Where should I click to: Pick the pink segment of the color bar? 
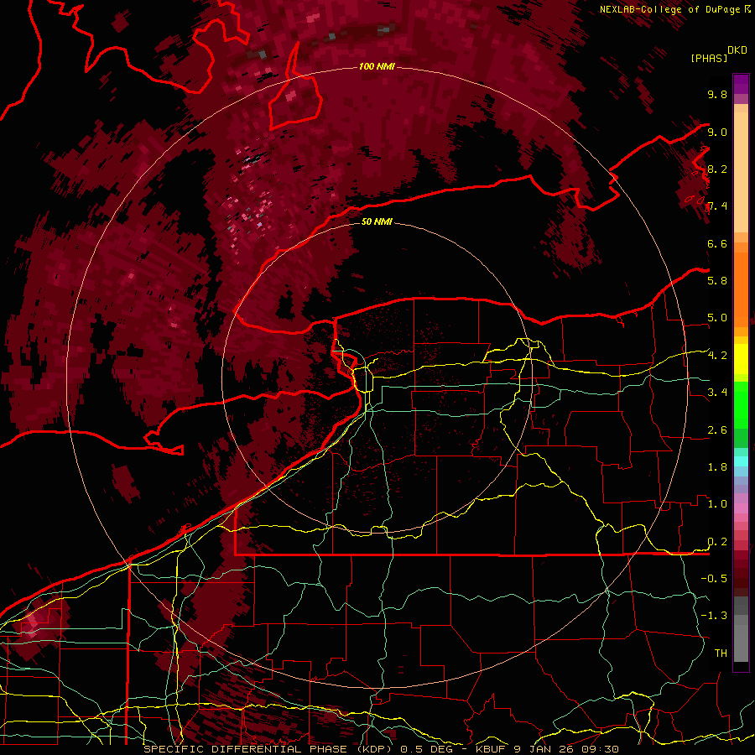(741, 508)
